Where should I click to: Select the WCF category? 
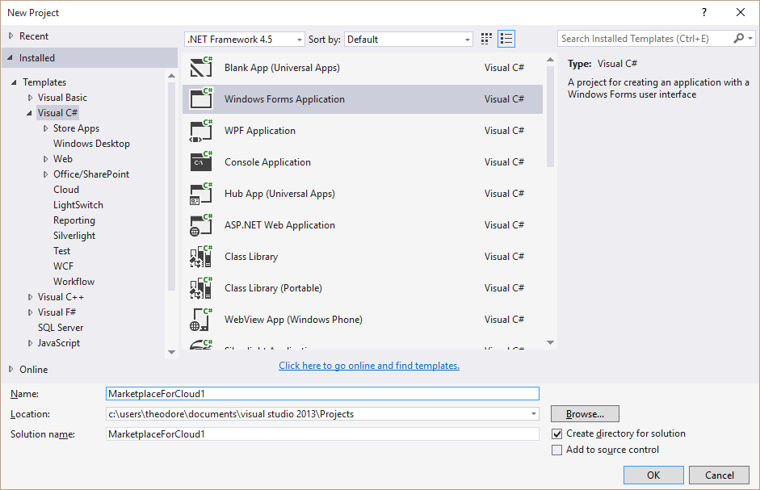click(x=64, y=266)
